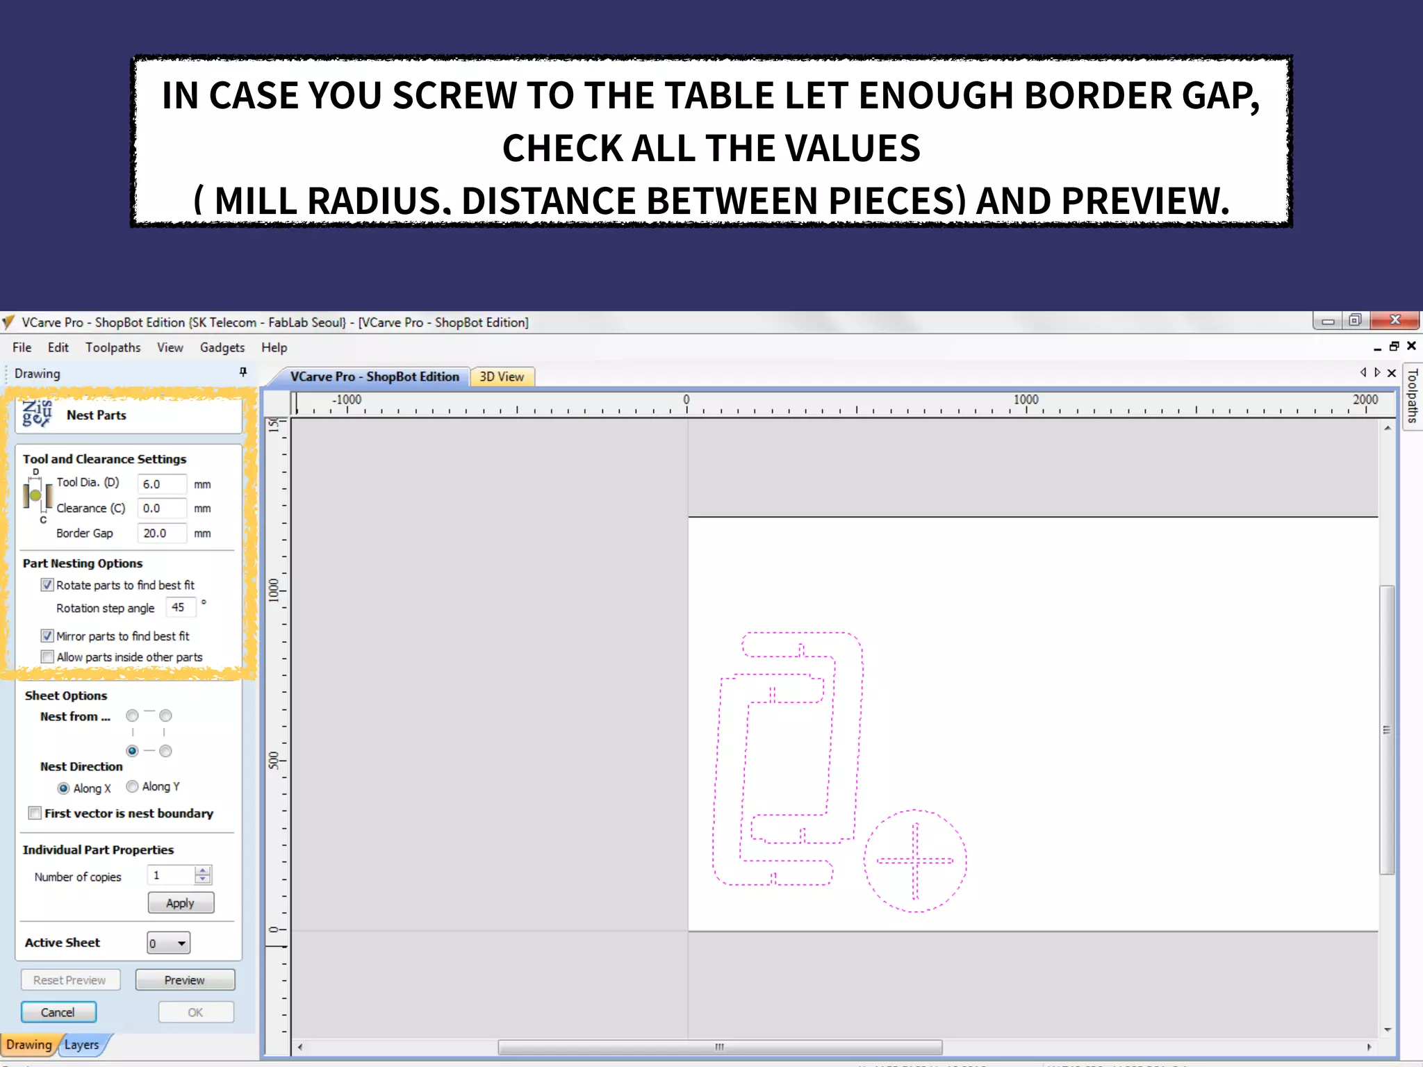This screenshot has width=1423, height=1067.
Task: Switch to the 3D View tab
Action: 502,377
